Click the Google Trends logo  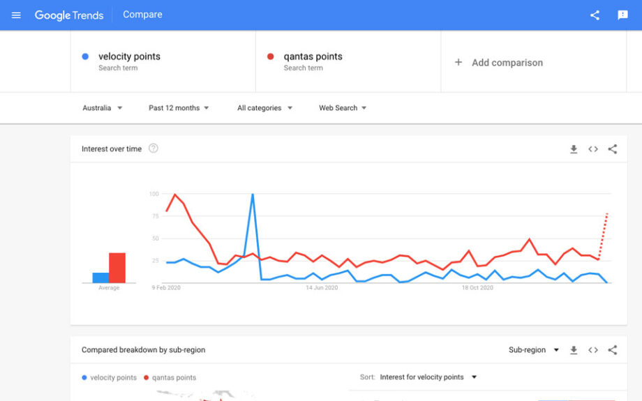tap(69, 15)
